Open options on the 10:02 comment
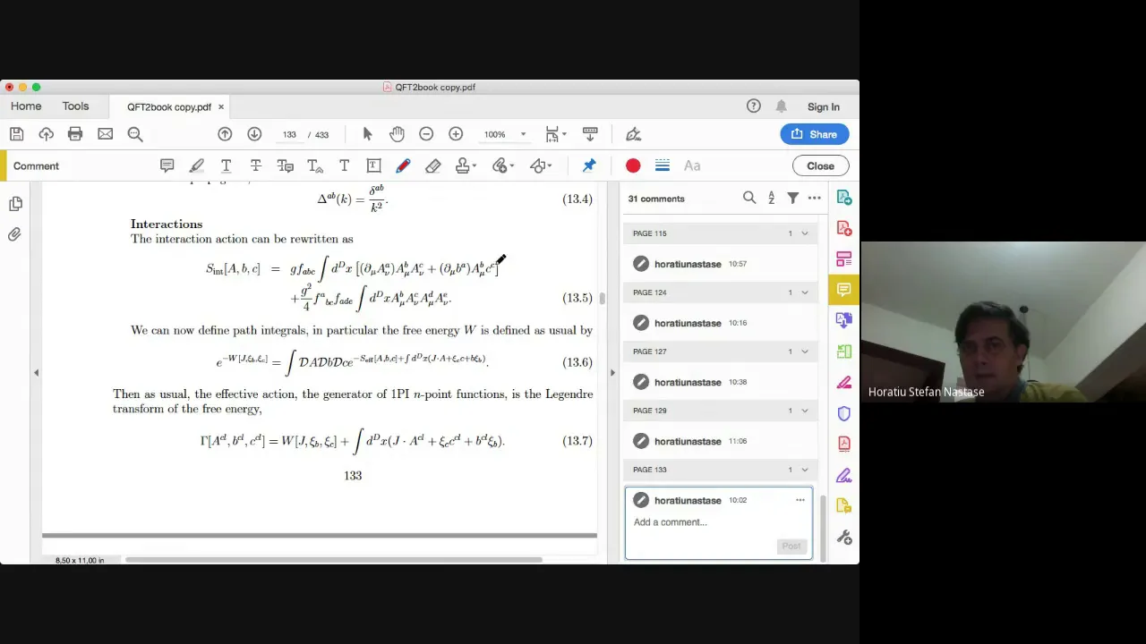The width and height of the screenshot is (1146, 644). click(x=800, y=500)
